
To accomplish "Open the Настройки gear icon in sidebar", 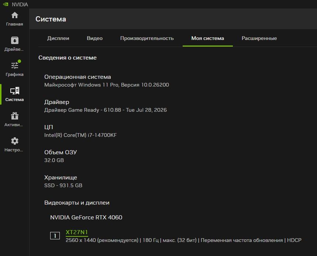I will click(x=14, y=141).
